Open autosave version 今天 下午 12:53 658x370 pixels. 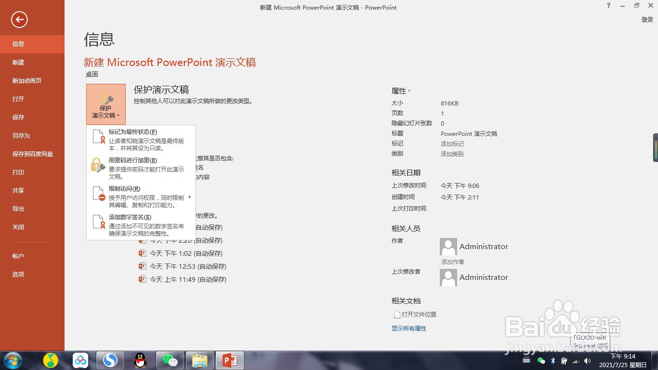click(x=188, y=266)
